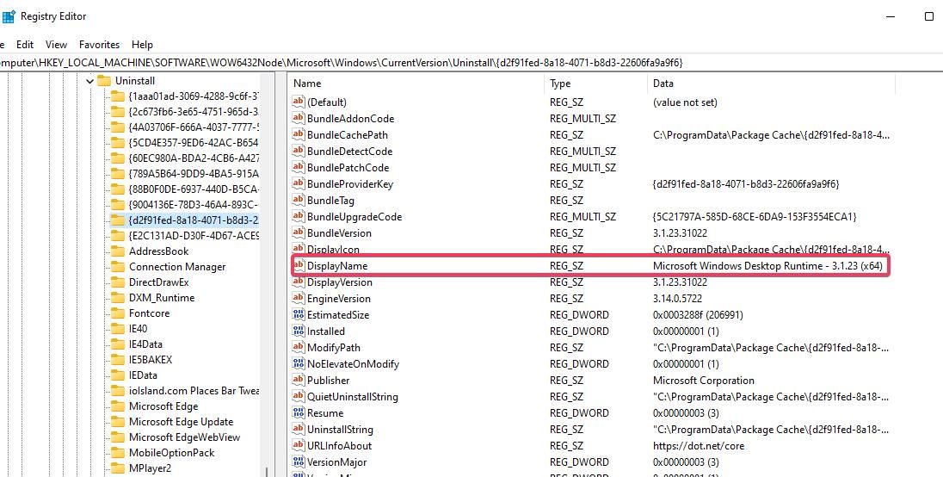Select the IE5BAKEX key
This screenshot has height=477, width=943.
[151, 360]
